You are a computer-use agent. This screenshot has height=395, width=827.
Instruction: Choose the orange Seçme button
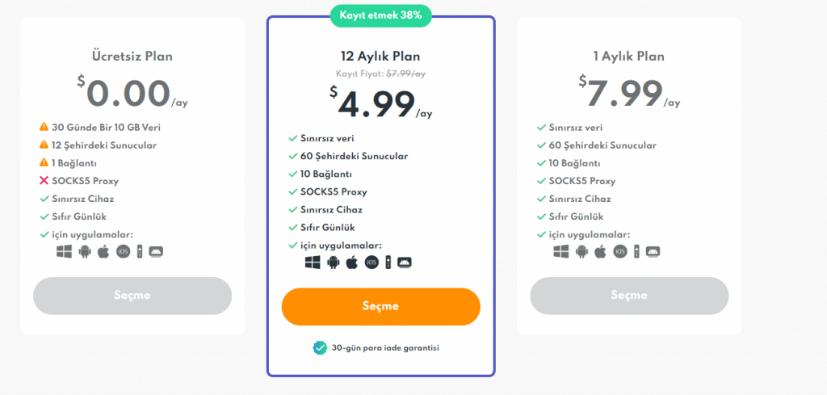coord(381,306)
